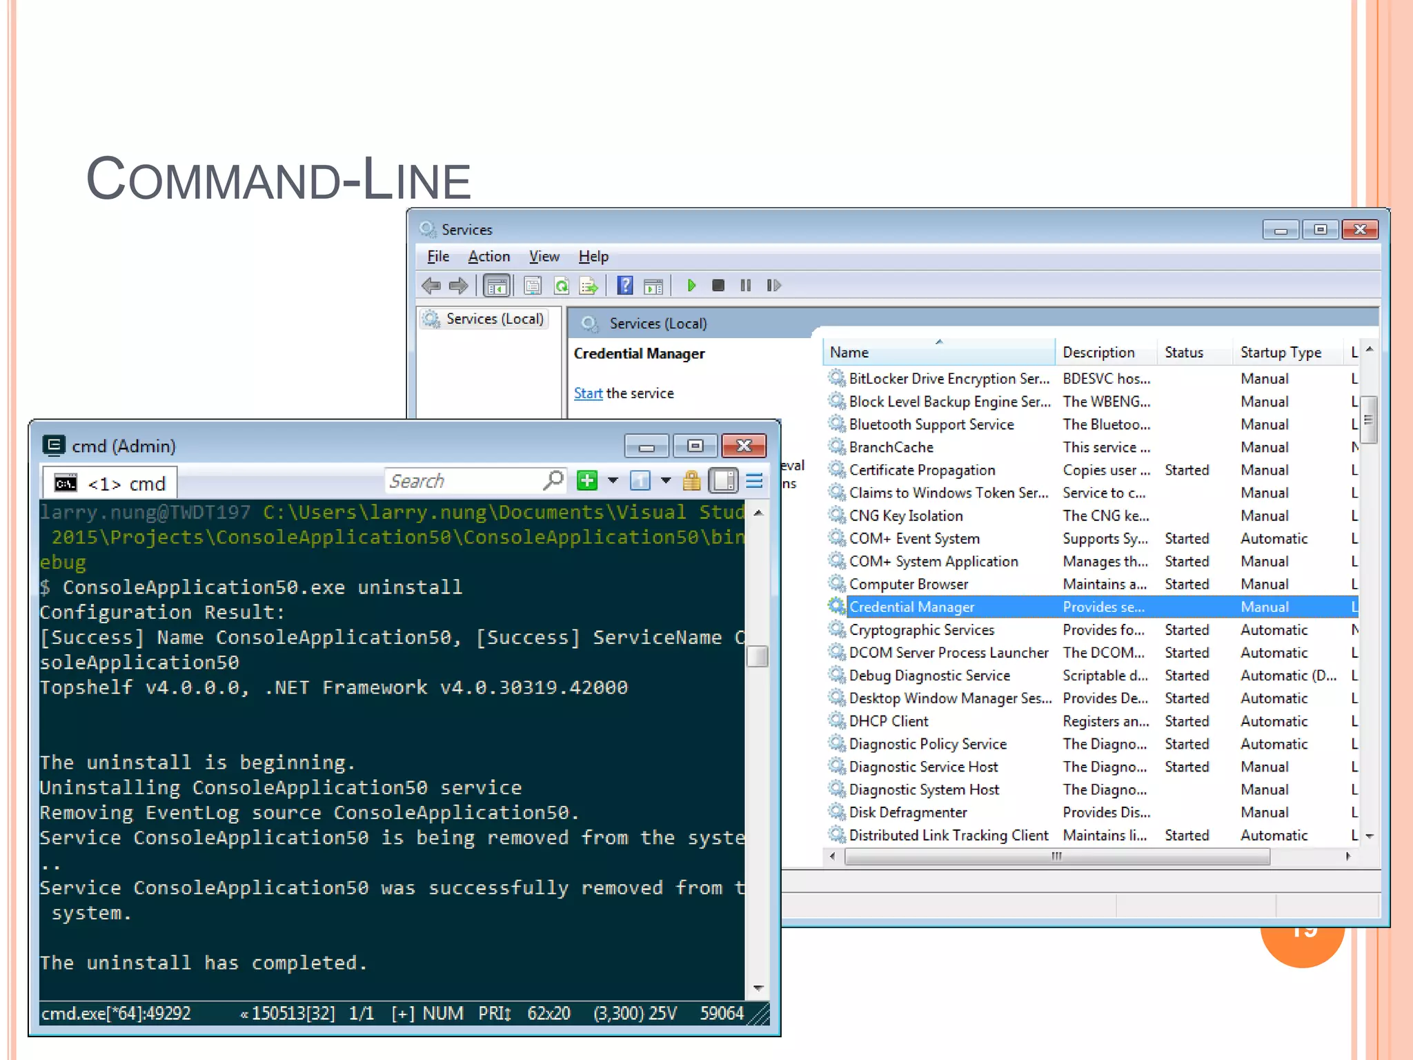This screenshot has height=1060, width=1413.
Task: Open the Action menu in Services
Action: [489, 257]
